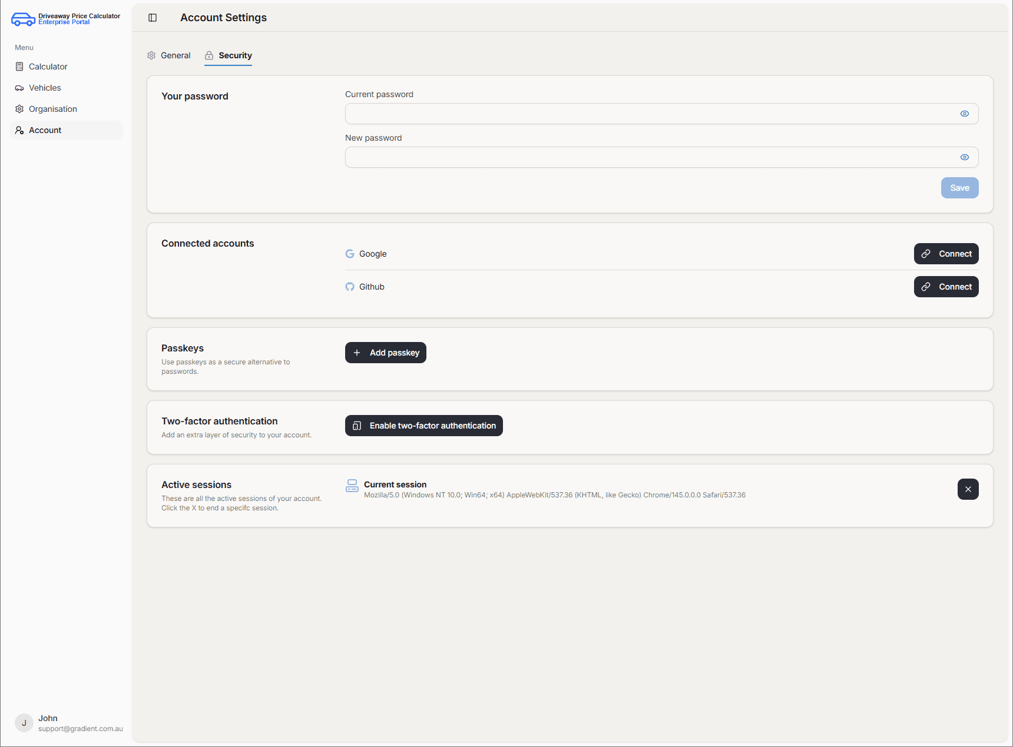Screen dimensions: 1013x747
Task: Open Vehicles from the menu
Action: 45,88
